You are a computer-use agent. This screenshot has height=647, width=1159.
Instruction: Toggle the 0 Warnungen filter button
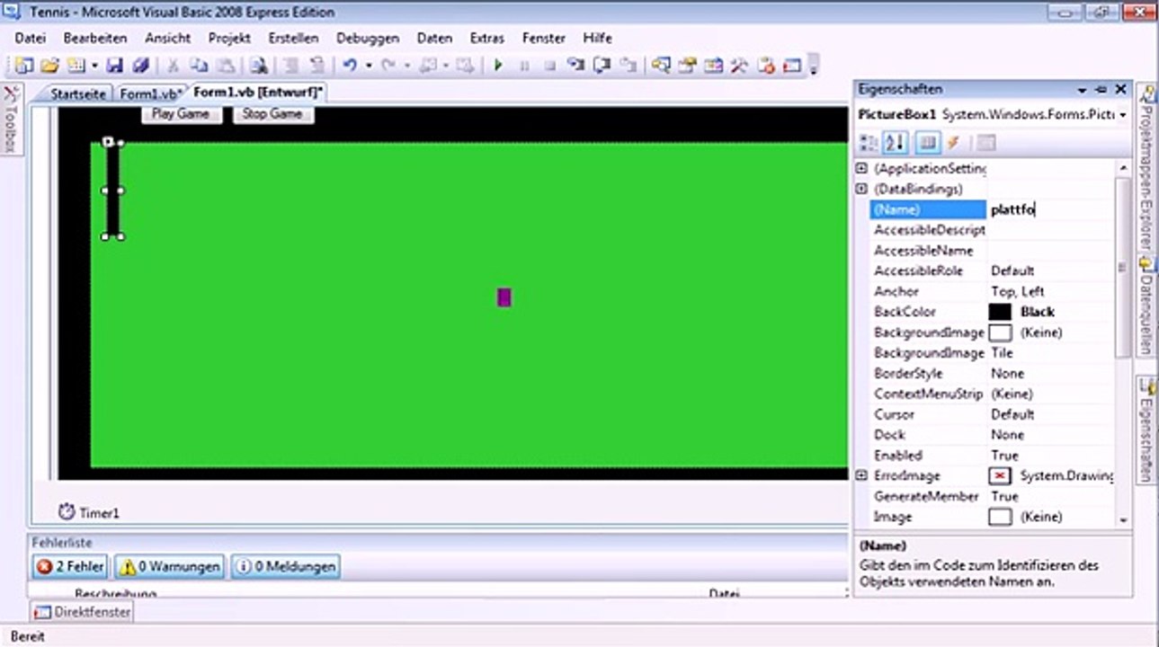coord(169,566)
